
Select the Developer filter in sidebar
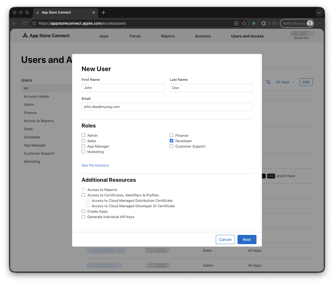coord(32,137)
